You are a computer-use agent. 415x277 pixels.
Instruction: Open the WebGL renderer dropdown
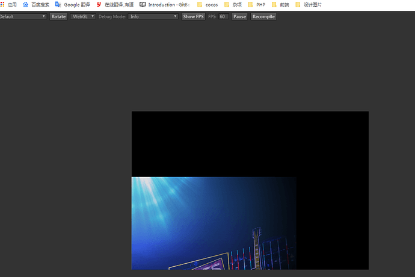point(83,16)
